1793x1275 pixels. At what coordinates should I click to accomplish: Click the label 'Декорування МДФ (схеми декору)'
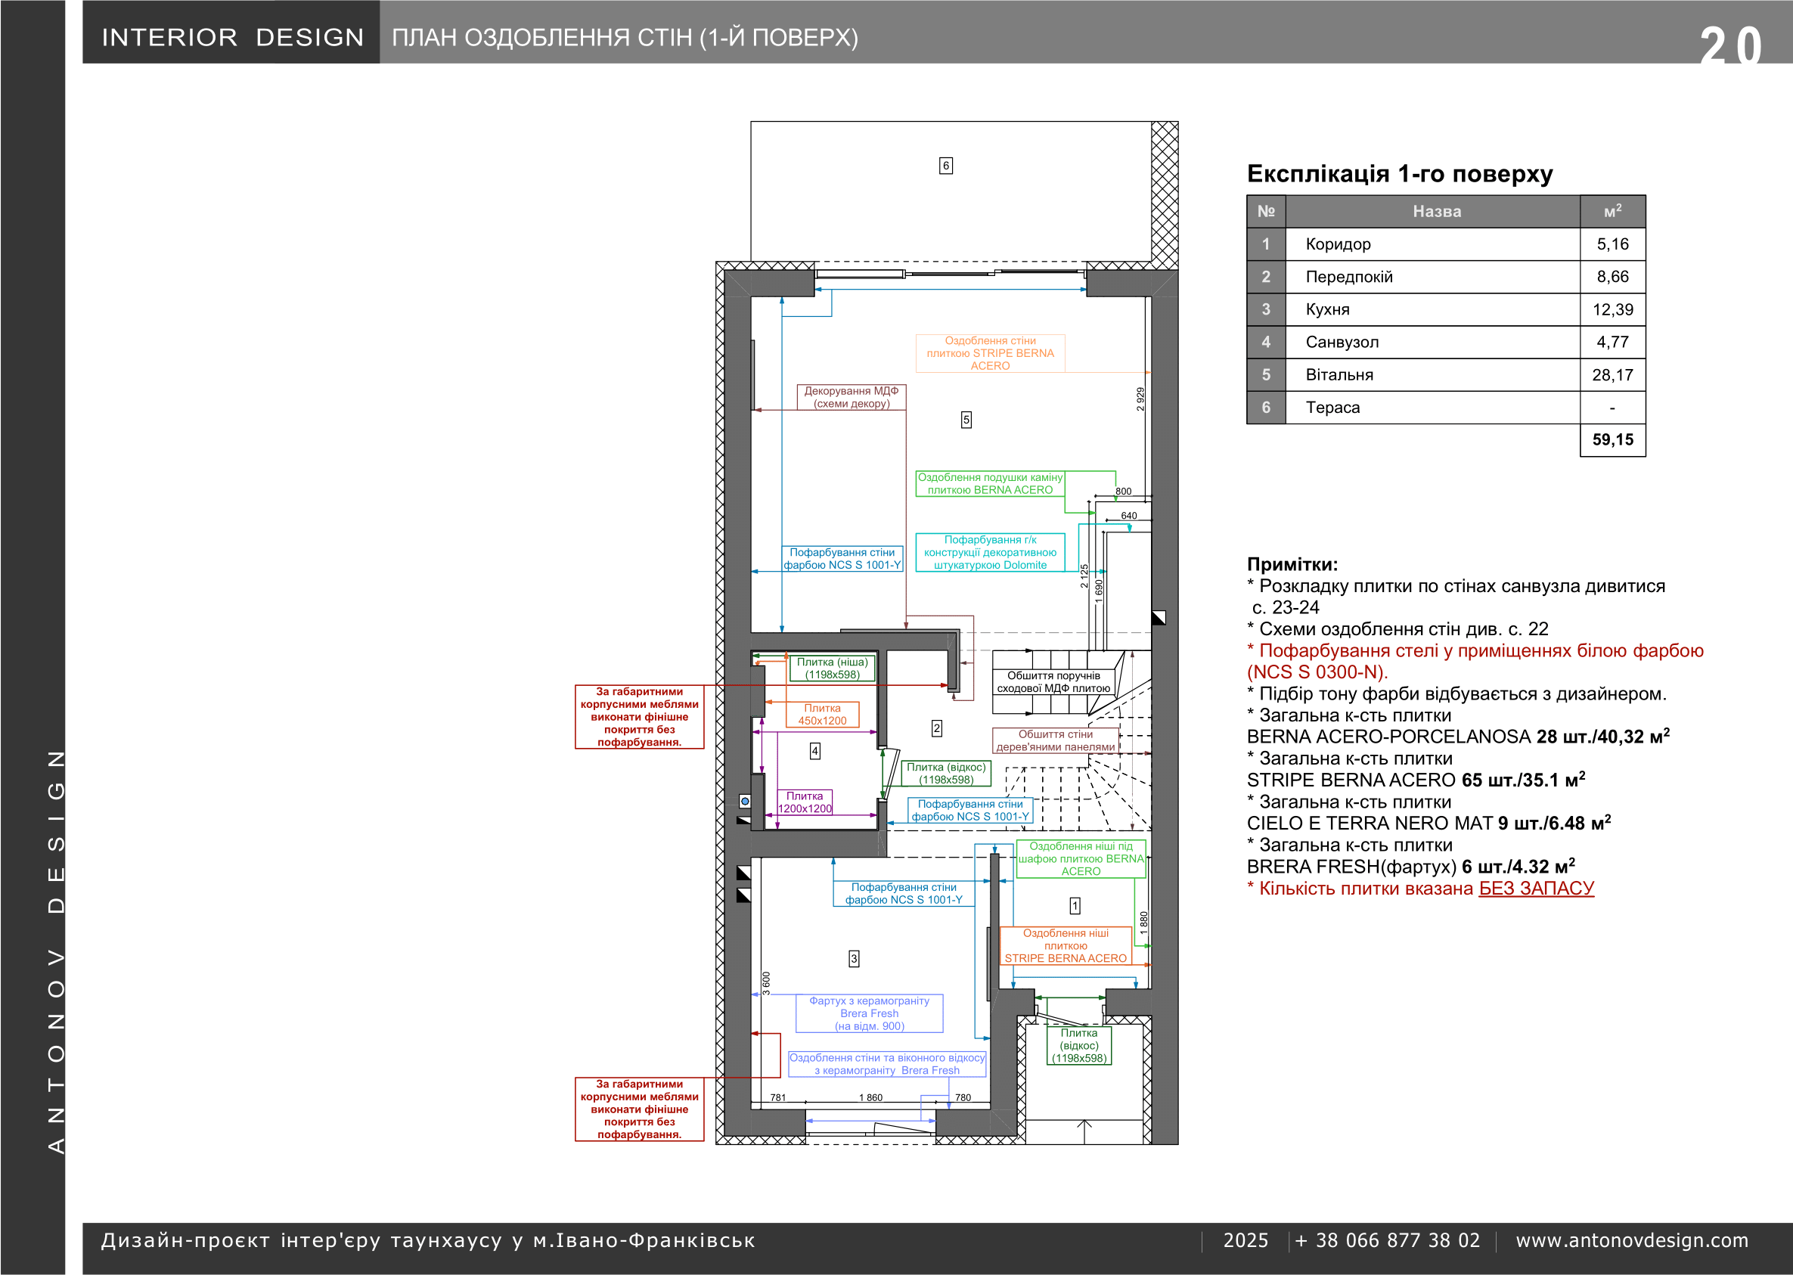[x=852, y=397]
